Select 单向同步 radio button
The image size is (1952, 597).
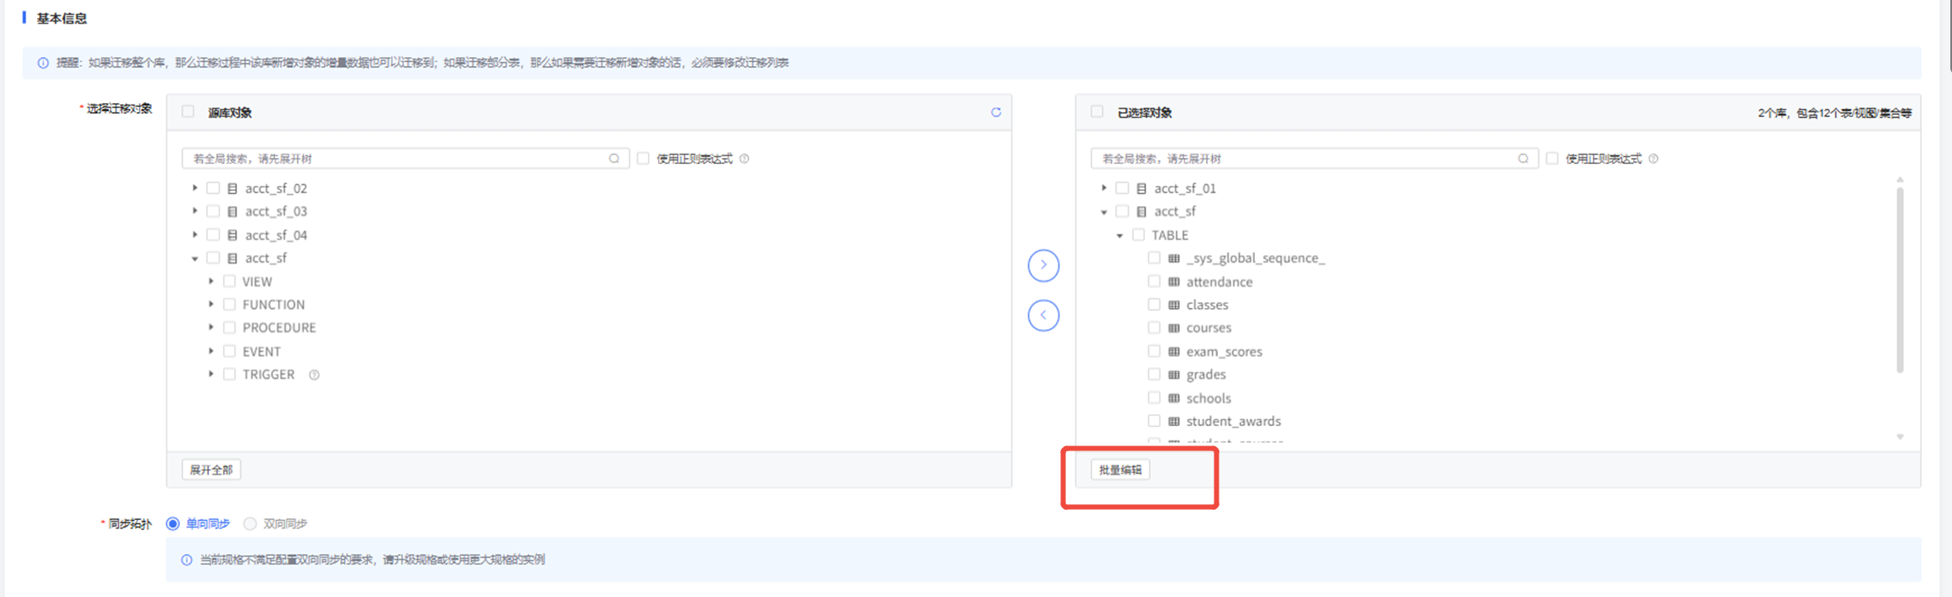click(173, 523)
